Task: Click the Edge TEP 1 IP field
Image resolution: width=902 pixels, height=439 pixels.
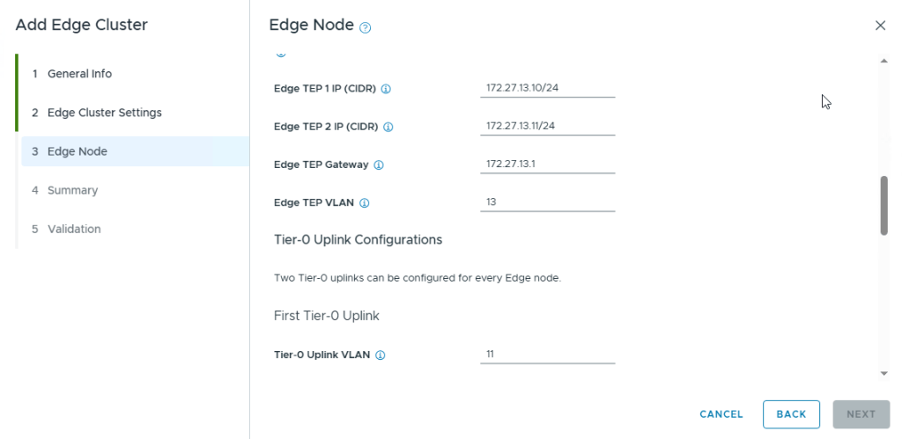Action: [x=548, y=88]
